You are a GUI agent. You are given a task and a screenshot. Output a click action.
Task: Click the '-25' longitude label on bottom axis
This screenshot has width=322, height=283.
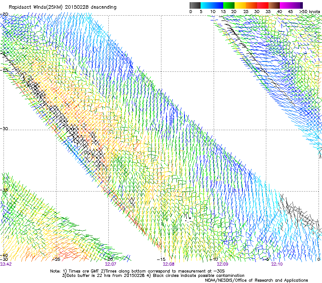click(x=56, y=259)
